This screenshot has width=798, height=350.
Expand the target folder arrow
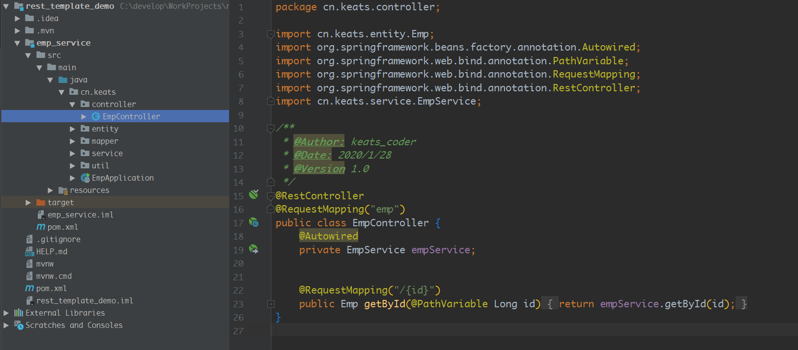click(28, 202)
